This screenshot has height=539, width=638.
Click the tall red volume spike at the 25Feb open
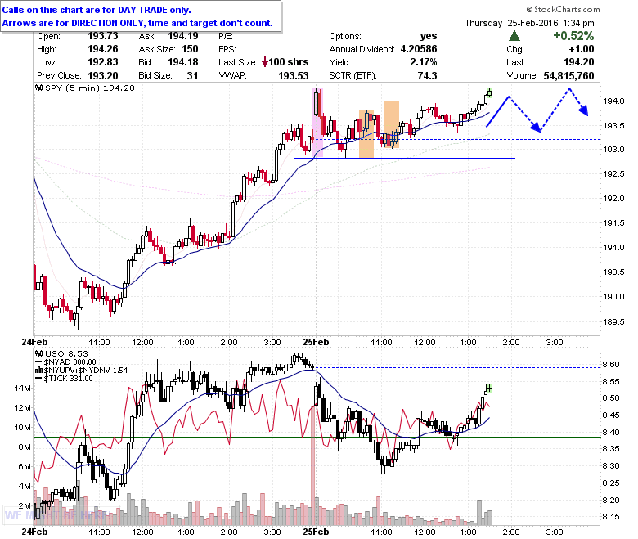(x=313, y=465)
